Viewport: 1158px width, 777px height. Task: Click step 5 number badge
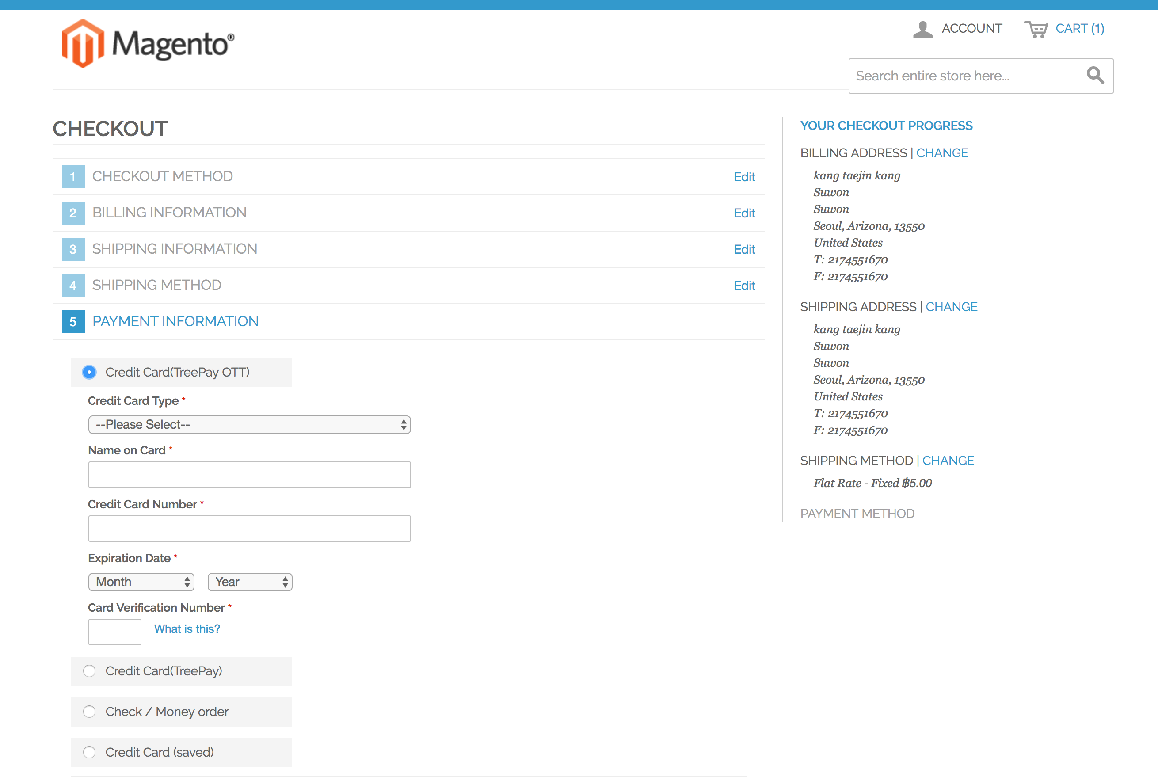tap(73, 321)
